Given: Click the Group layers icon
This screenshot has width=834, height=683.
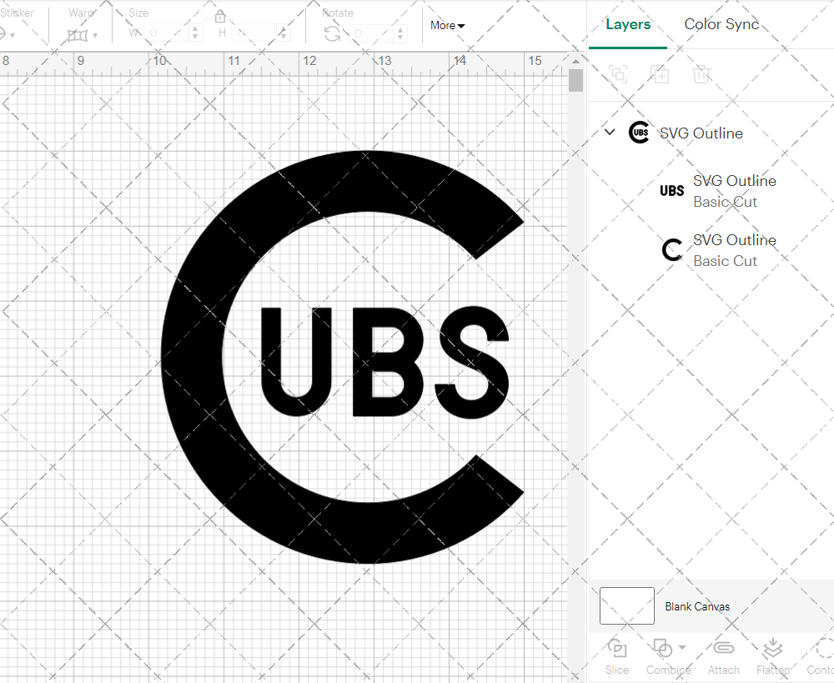Looking at the screenshot, I should tap(618, 74).
